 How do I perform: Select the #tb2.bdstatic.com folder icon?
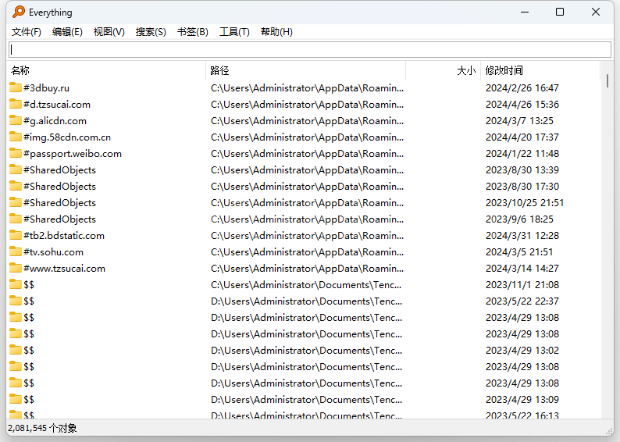point(16,235)
